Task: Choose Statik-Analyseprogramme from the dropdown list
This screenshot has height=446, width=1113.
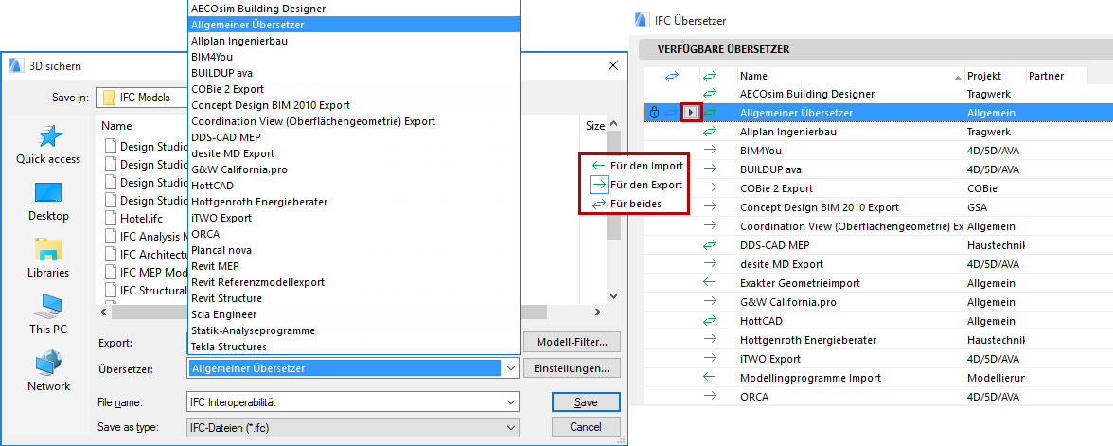Action: click(x=354, y=330)
